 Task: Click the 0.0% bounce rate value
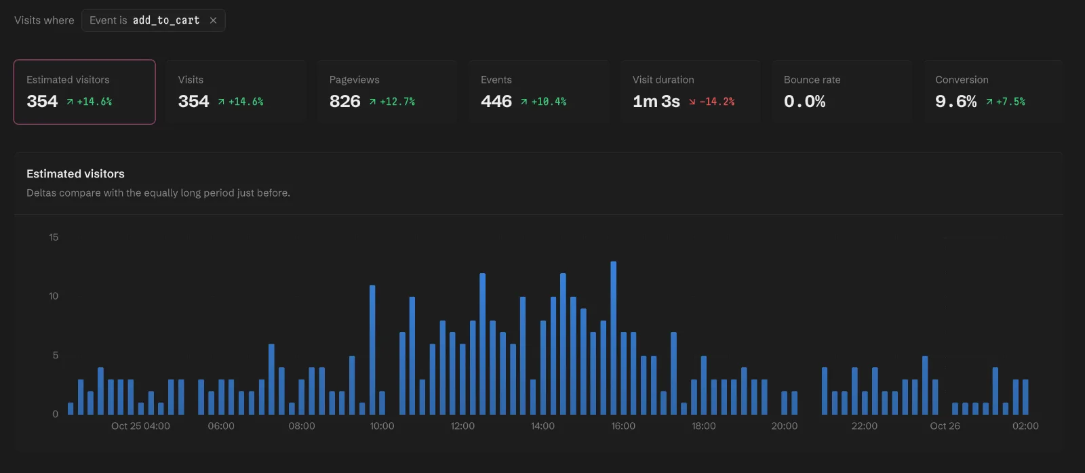tap(805, 102)
